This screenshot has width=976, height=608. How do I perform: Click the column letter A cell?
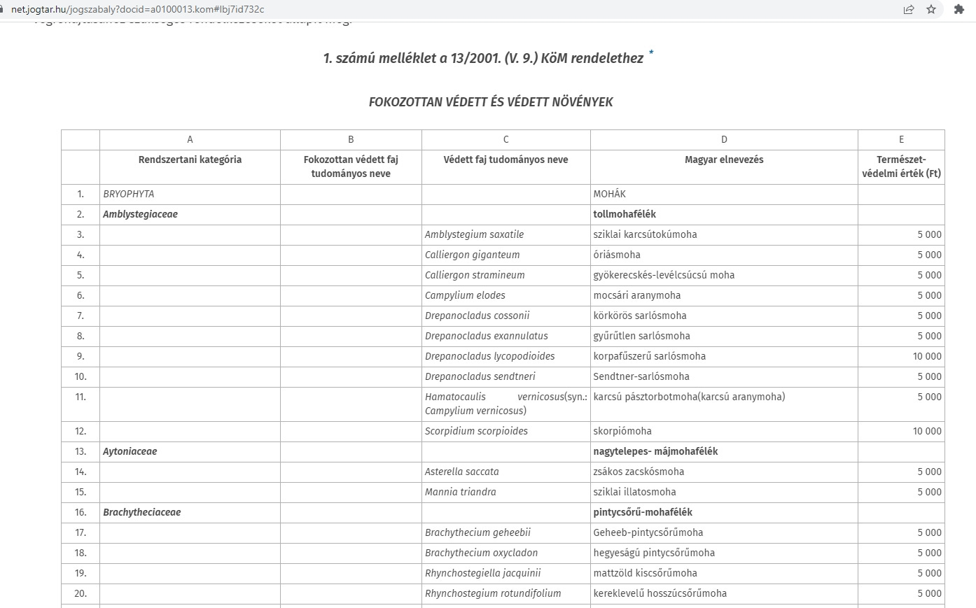point(190,139)
